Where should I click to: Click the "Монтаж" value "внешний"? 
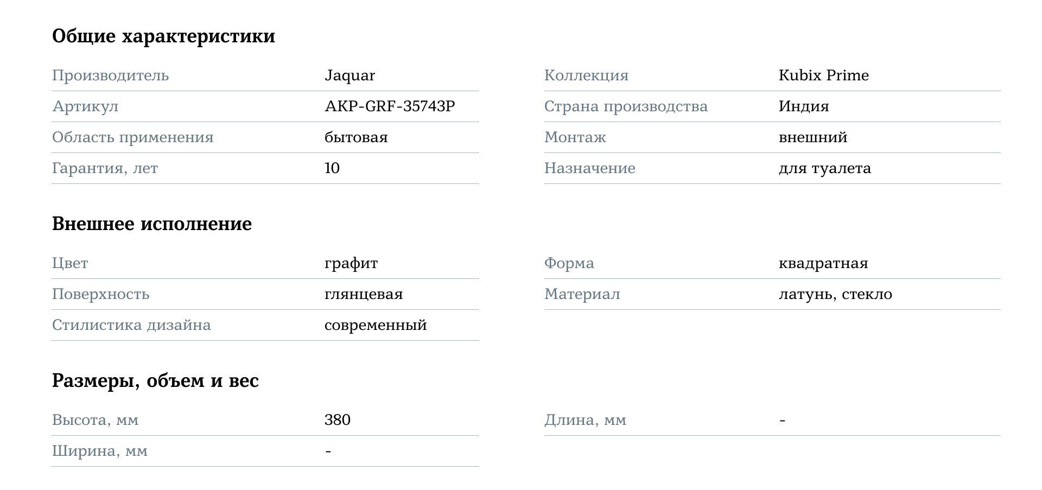[812, 137]
